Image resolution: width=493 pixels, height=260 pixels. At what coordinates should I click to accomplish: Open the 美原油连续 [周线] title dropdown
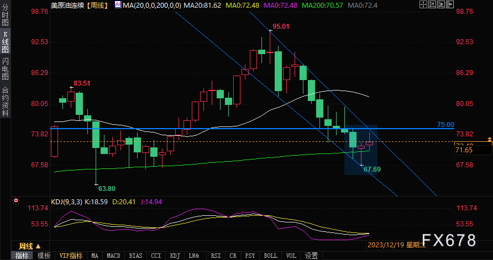tap(79, 5)
